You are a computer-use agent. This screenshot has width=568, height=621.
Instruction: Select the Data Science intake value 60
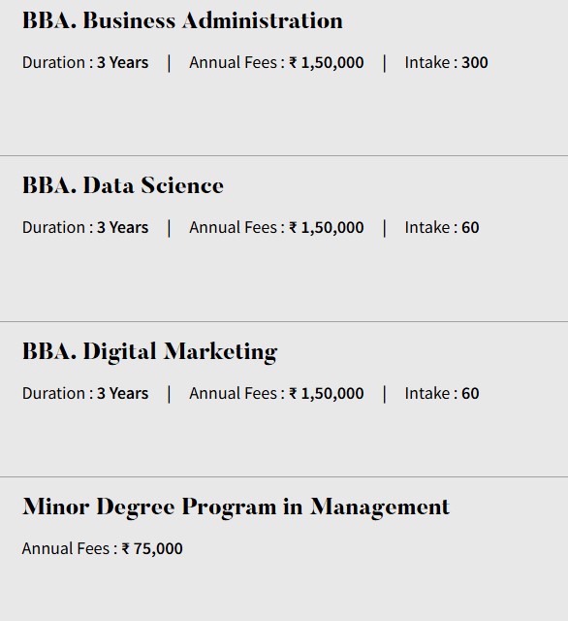click(470, 228)
